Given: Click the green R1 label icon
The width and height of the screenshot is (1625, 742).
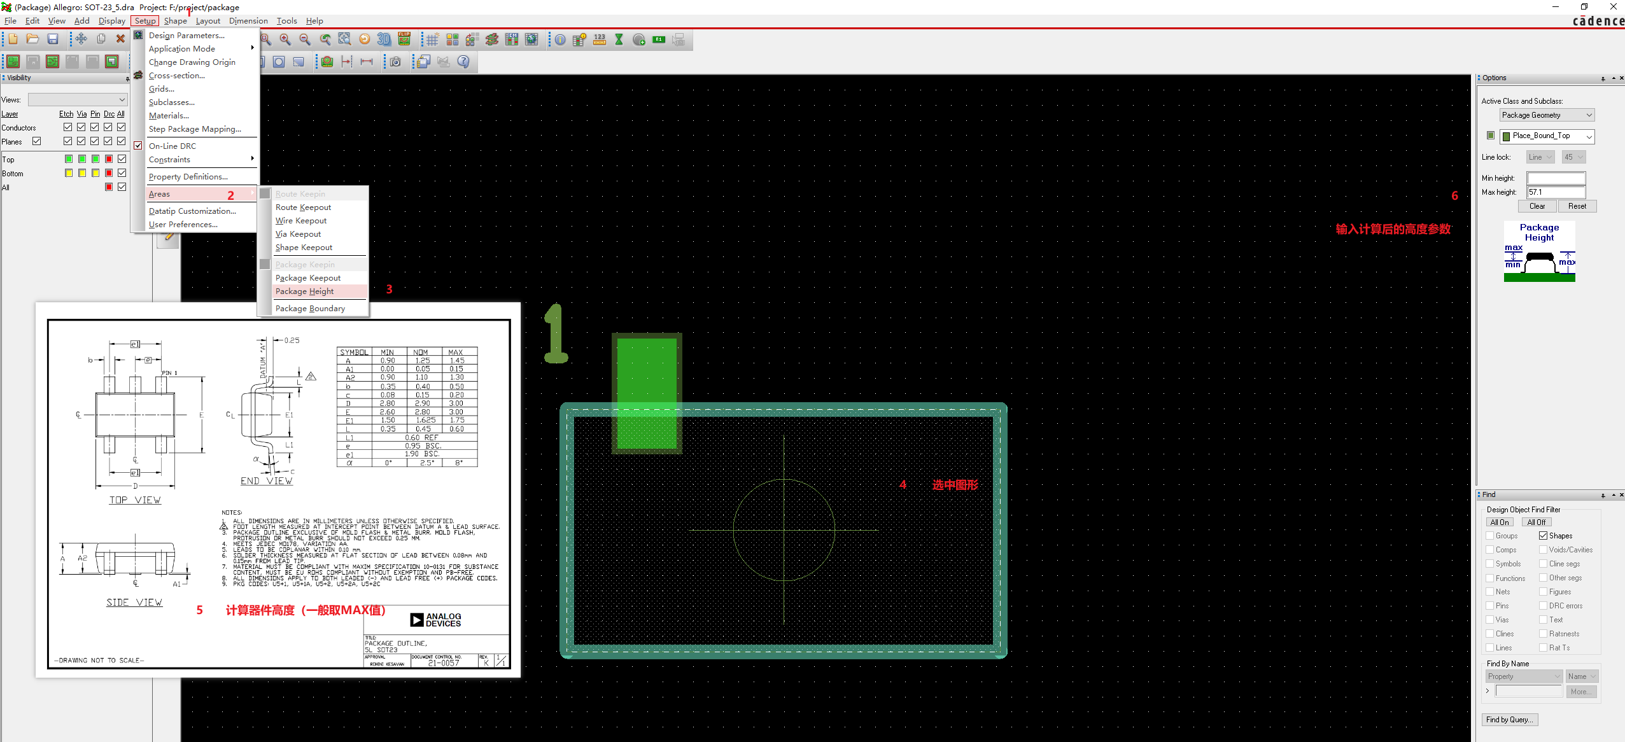Looking at the screenshot, I should click(659, 40).
